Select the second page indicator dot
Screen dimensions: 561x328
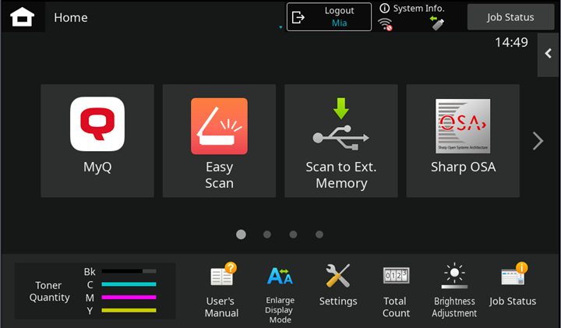click(267, 234)
